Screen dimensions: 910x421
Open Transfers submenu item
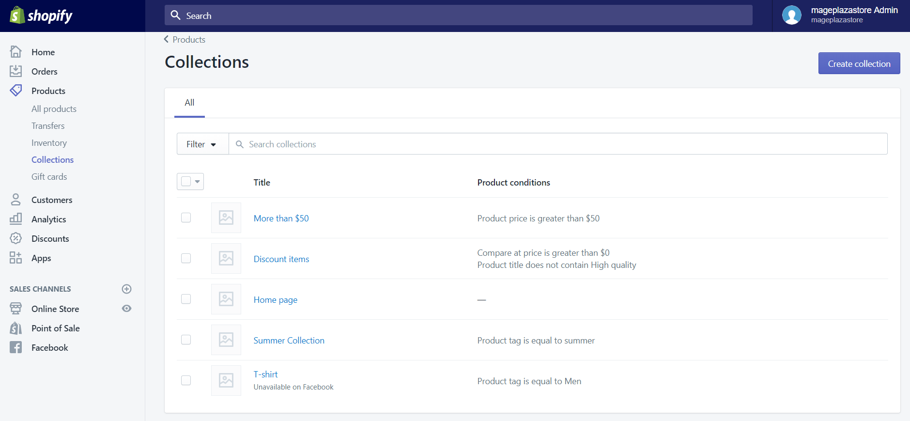click(x=48, y=126)
